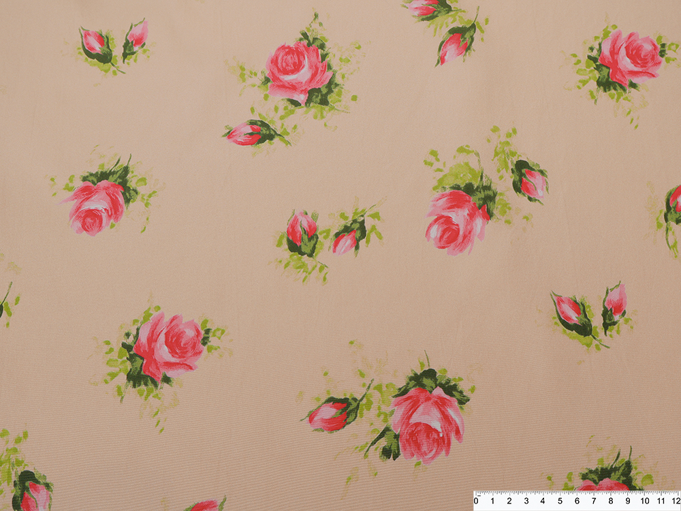Screen dimensions: 681x511
Task: Click the number 12 on the ruler
Action: click(x=674, y=501)
